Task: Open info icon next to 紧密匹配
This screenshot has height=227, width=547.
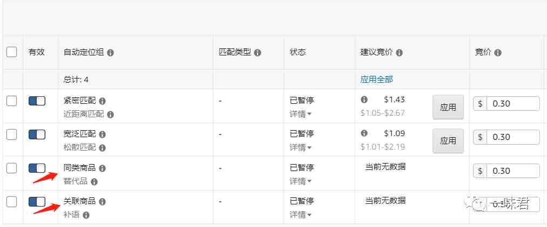Action: [102, 101]
